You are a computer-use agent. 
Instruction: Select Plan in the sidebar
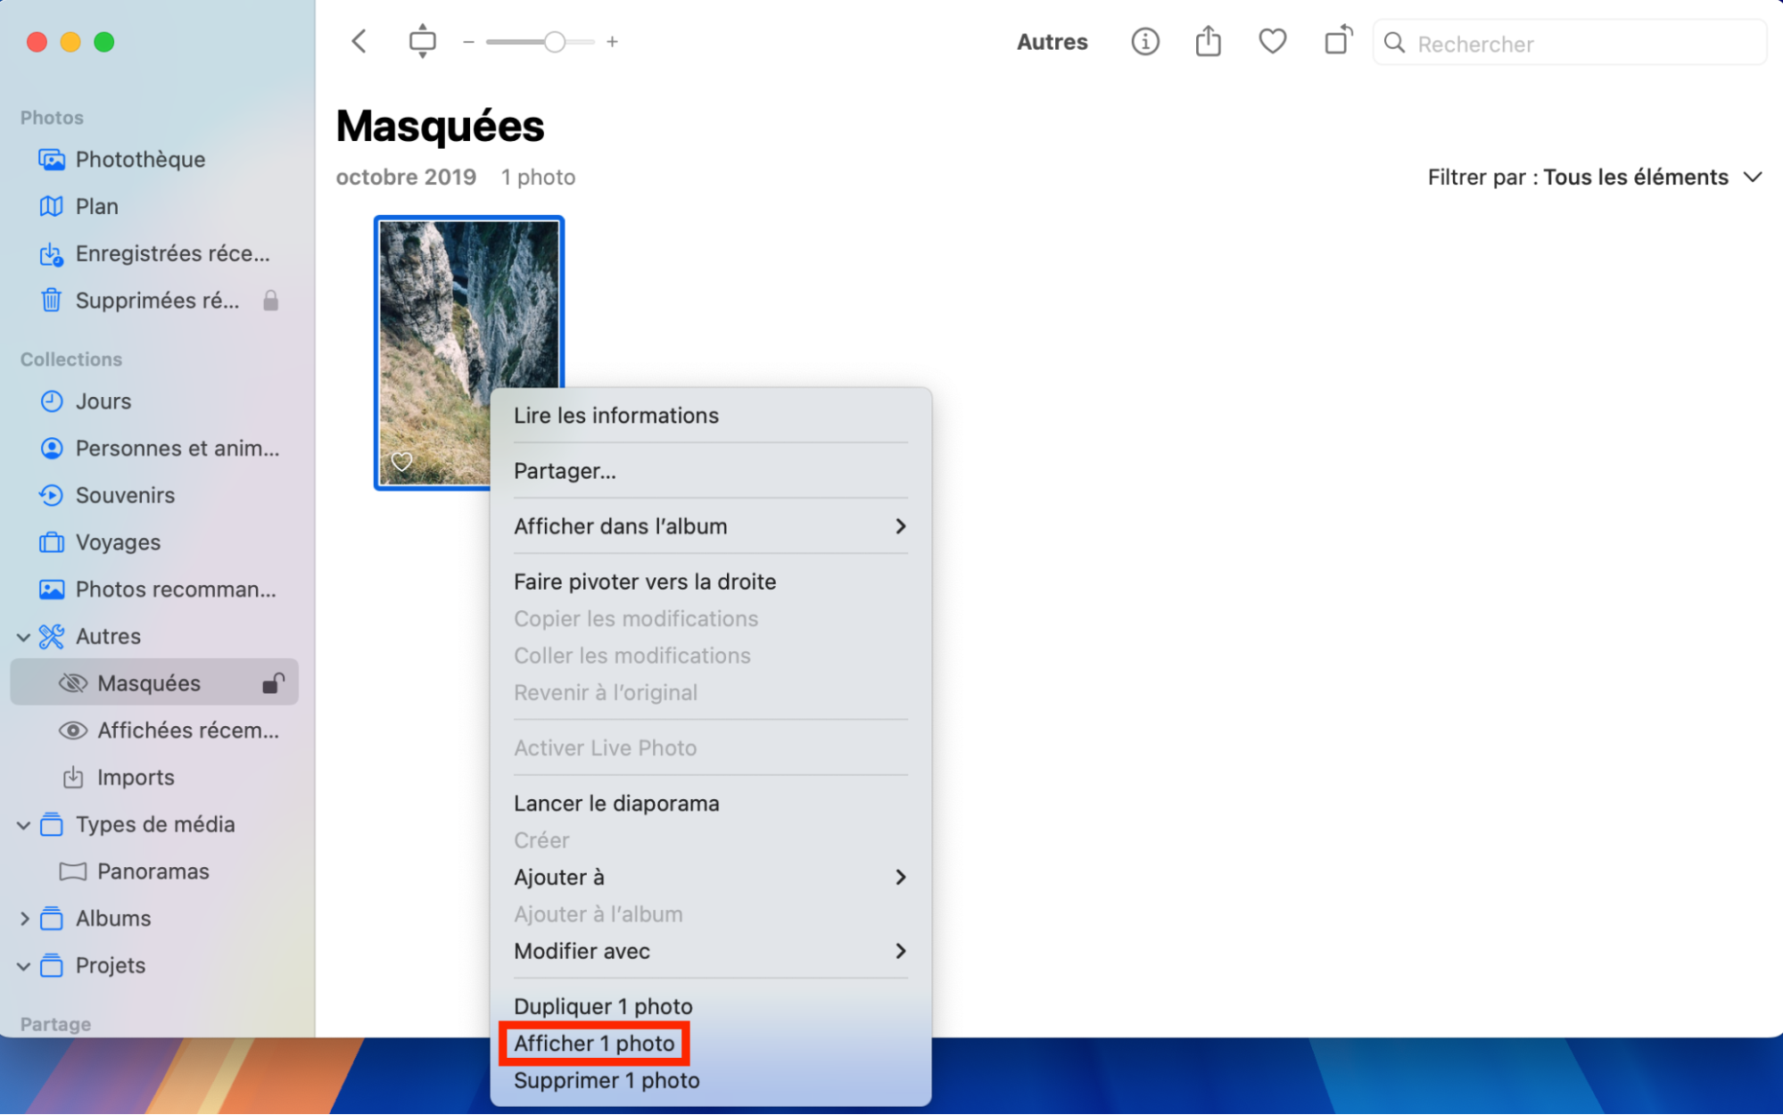96,206
